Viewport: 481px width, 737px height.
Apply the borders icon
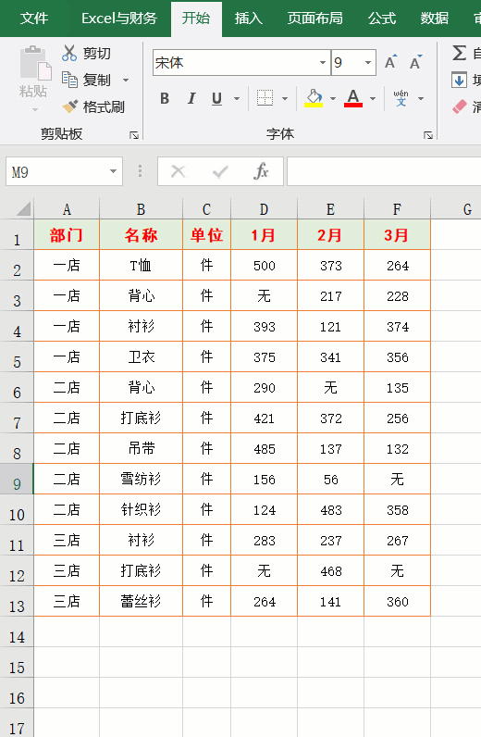(265, 98)
